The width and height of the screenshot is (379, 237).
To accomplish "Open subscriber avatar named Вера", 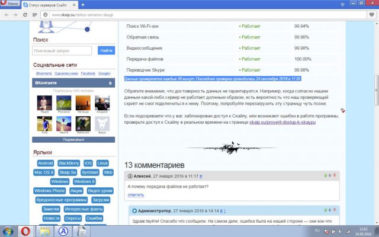I will (x=102, y=124).
